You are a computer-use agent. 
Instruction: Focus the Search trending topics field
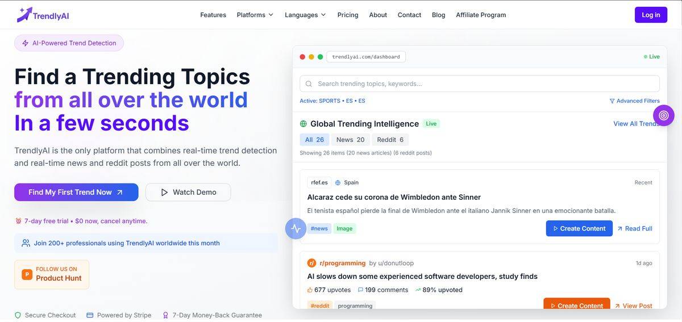click(480, 84)
